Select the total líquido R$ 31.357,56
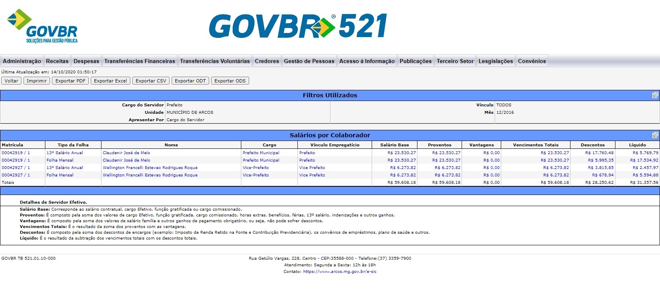This screenshot has height=289, width=660. (644, 183)
